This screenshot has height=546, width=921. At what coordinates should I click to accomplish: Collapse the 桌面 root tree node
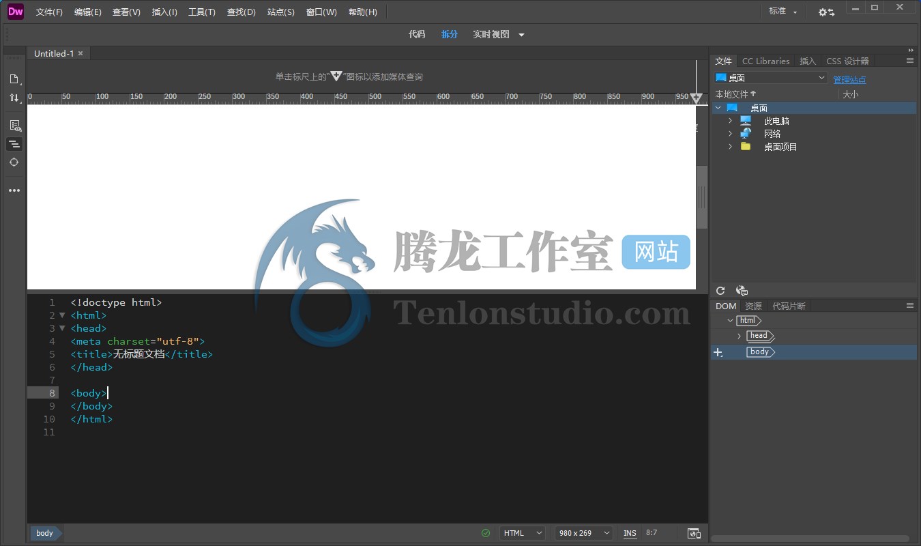tap(718, 108)
